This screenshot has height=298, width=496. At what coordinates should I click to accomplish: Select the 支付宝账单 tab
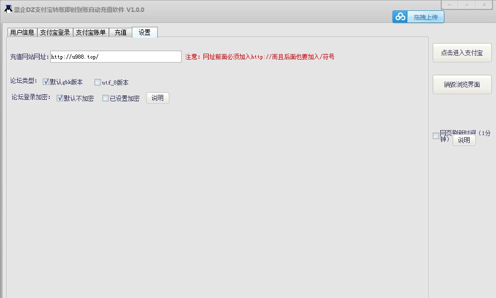(x=91, y=32)
